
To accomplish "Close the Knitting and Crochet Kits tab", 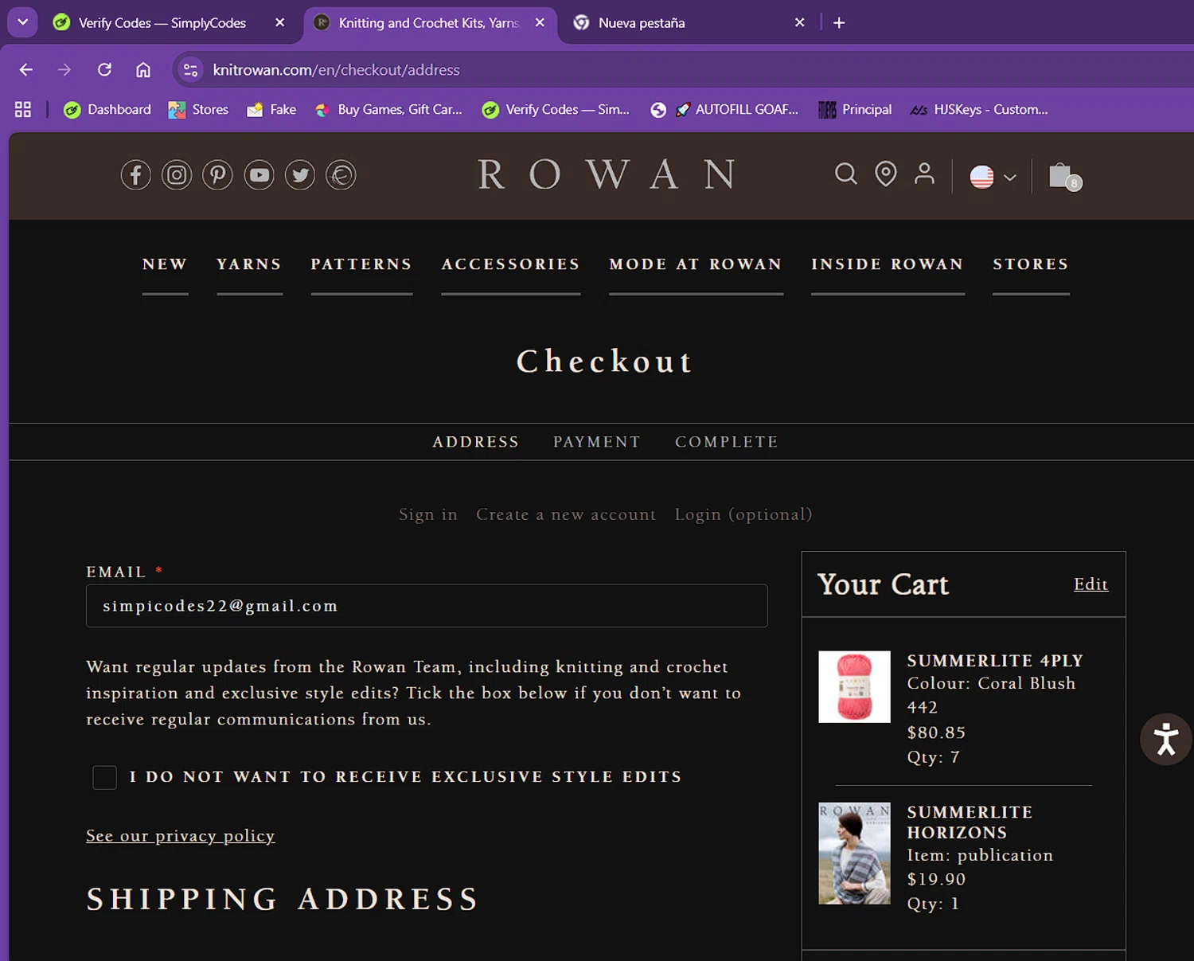I will pyautogui.click(x=540, y=23).
